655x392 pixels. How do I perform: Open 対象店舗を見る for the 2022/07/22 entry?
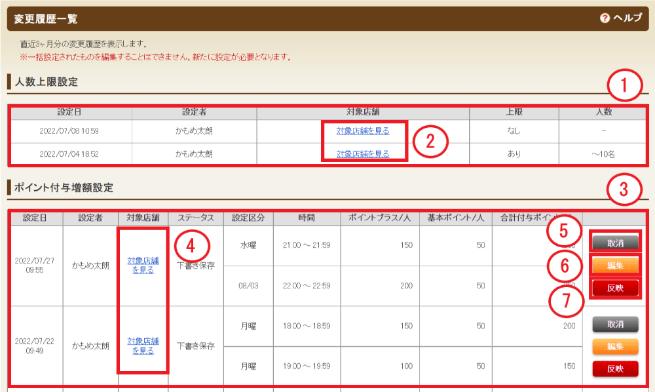pos(143,345)
